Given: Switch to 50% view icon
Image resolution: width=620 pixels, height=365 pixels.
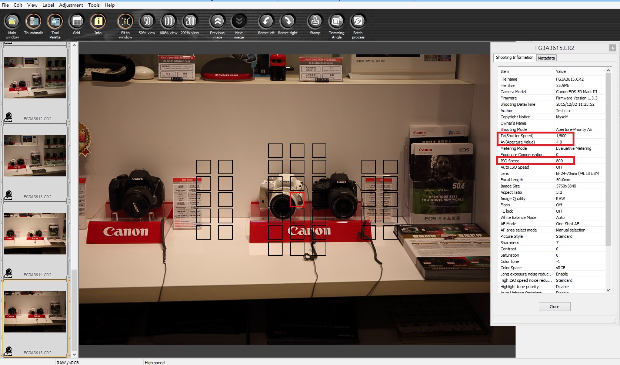Looking at the screenshot, I should click(147, 21).
